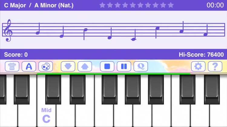Screen dimensions: 227x127
Task: Pause the game
Action: coord(124,67)
